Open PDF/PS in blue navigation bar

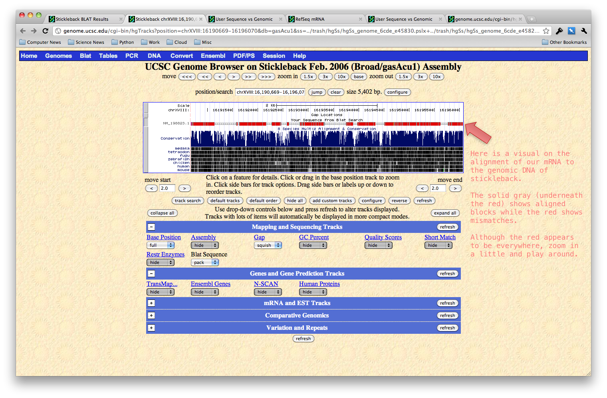click(x=244, y=56)
